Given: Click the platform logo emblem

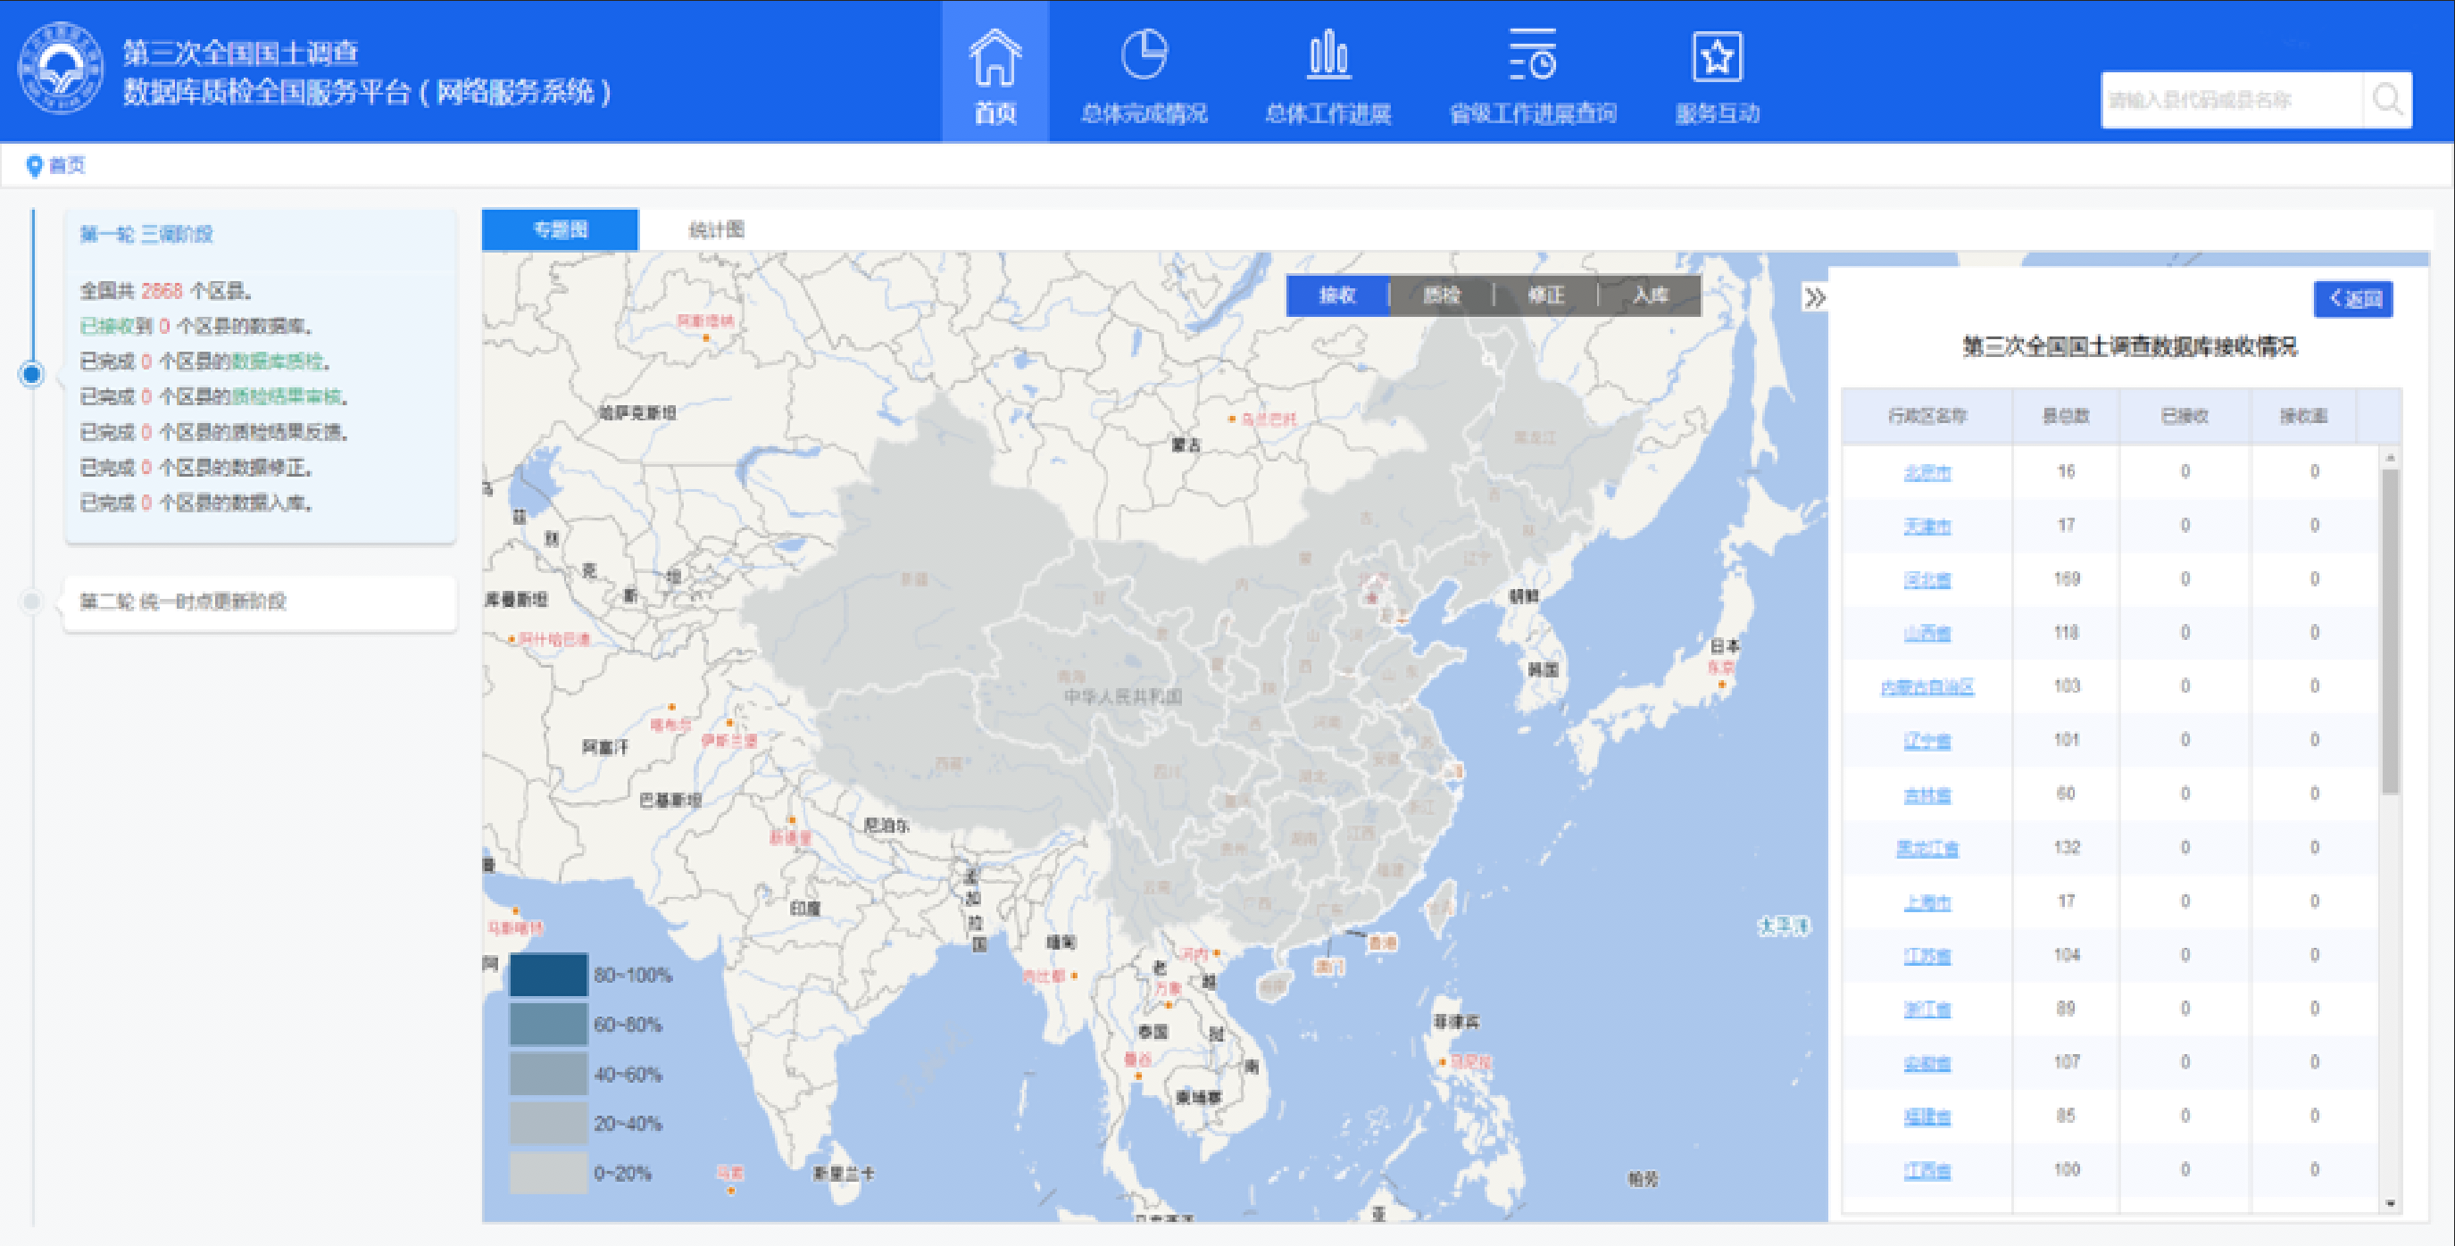Looking at the screenshot, I should (61, 68).
